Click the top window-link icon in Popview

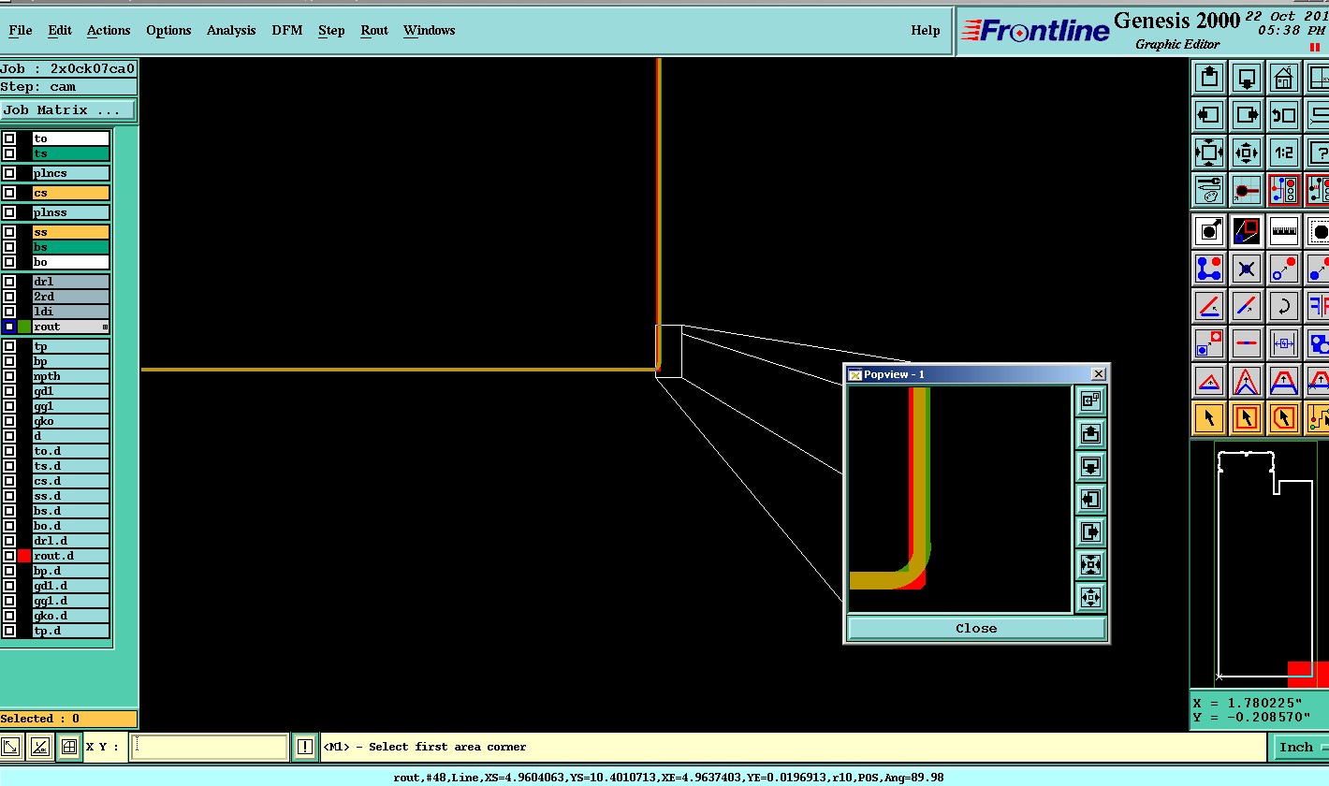(1090, 400)
